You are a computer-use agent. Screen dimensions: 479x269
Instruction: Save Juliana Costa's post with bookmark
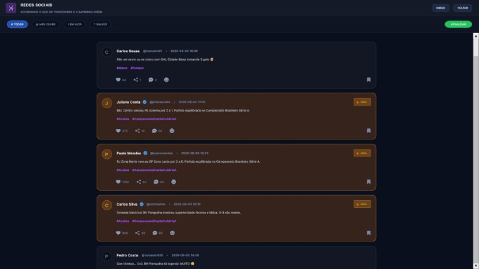tap(369, 131)
